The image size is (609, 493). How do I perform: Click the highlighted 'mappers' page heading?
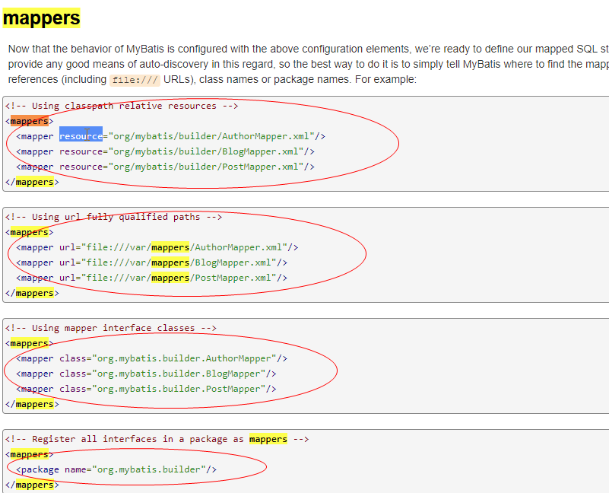41,18
